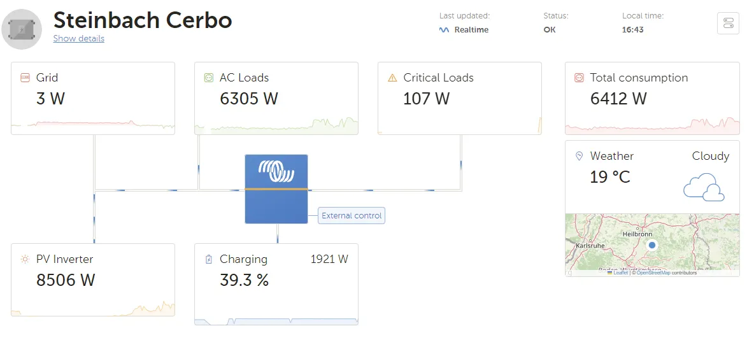Open the OpenStreetMap attribution link
Screen dimensions: 754x340
point(653,273)
